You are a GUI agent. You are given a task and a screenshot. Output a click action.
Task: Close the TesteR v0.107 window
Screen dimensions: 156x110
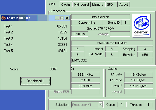(67, 18)
